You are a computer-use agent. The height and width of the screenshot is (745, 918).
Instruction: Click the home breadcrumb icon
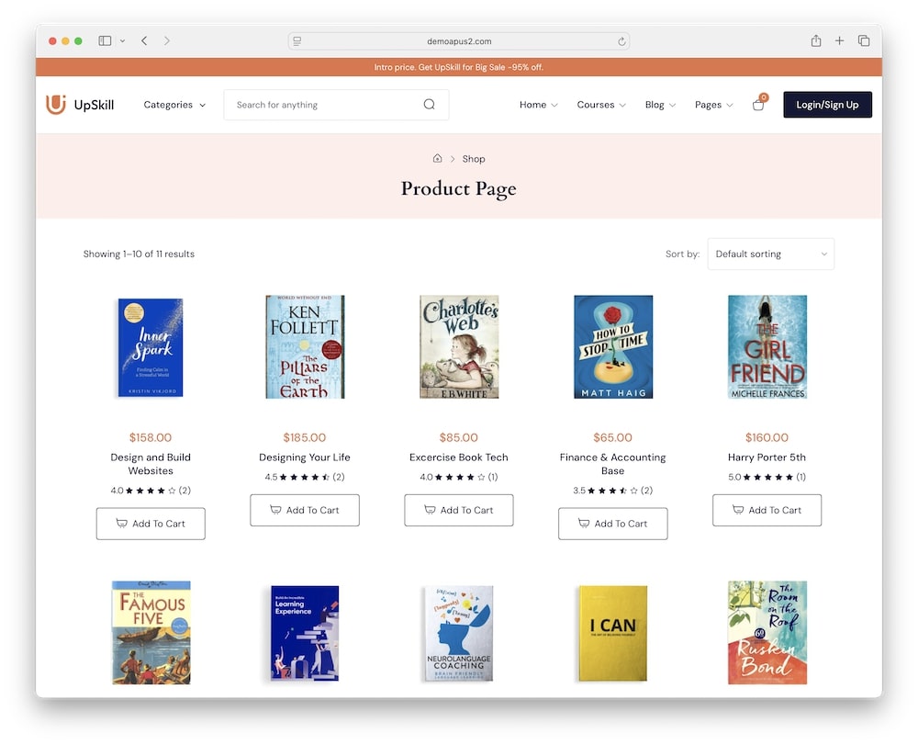click(x=437, y=158)
